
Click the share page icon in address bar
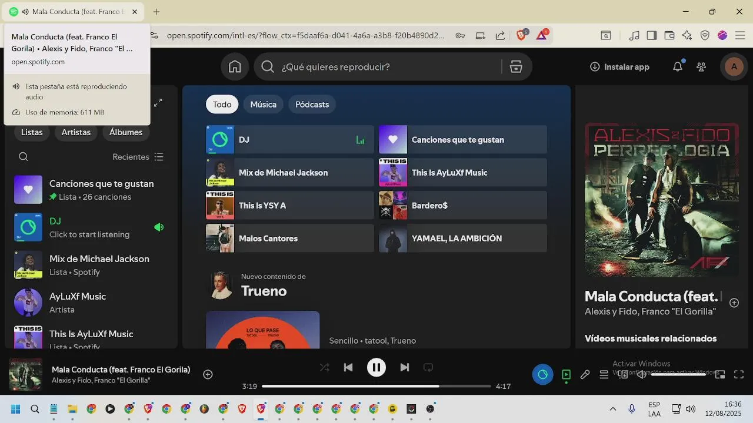pos(500,35)
